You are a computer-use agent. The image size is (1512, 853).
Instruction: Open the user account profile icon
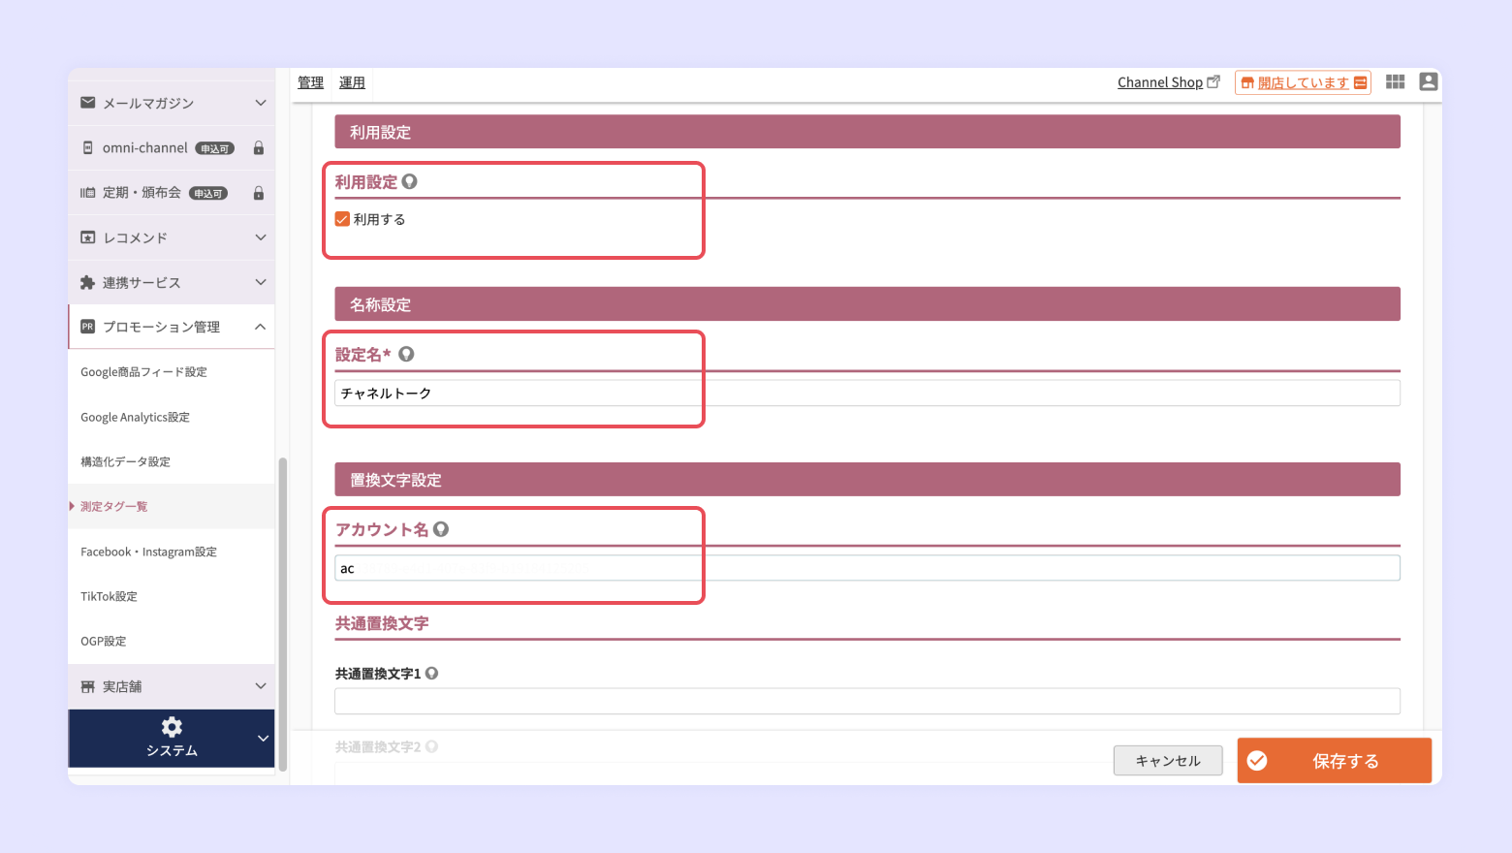(1428, 82)
